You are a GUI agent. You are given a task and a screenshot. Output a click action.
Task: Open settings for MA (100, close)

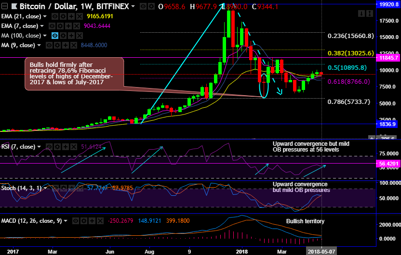point(63,36)
